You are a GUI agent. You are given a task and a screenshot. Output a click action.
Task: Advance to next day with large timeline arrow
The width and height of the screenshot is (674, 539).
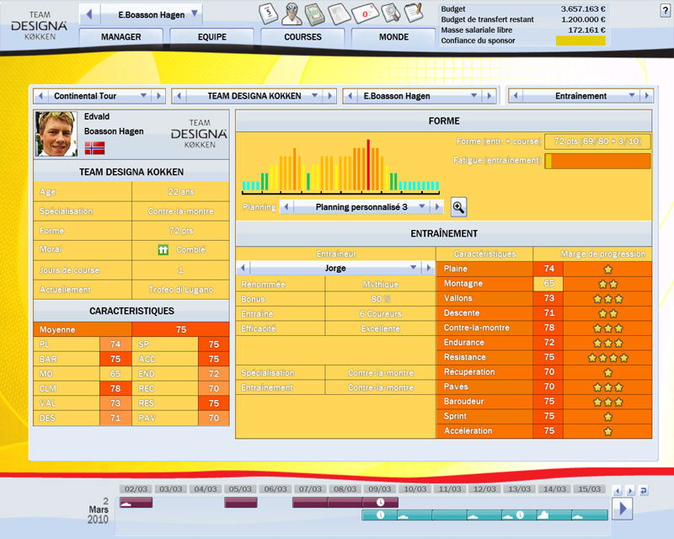[623, 508]
